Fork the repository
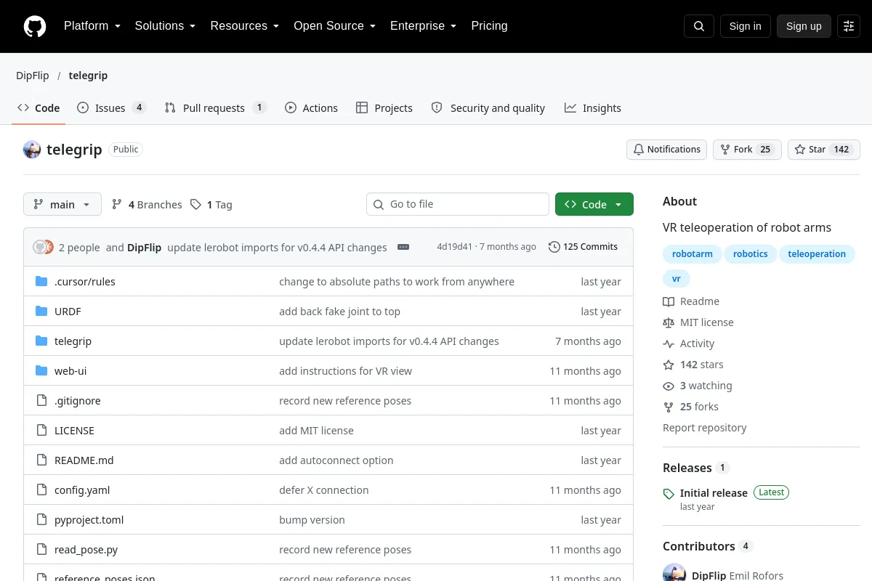The width and height of the screenshot is (872, 581). [x=747, y=150]
